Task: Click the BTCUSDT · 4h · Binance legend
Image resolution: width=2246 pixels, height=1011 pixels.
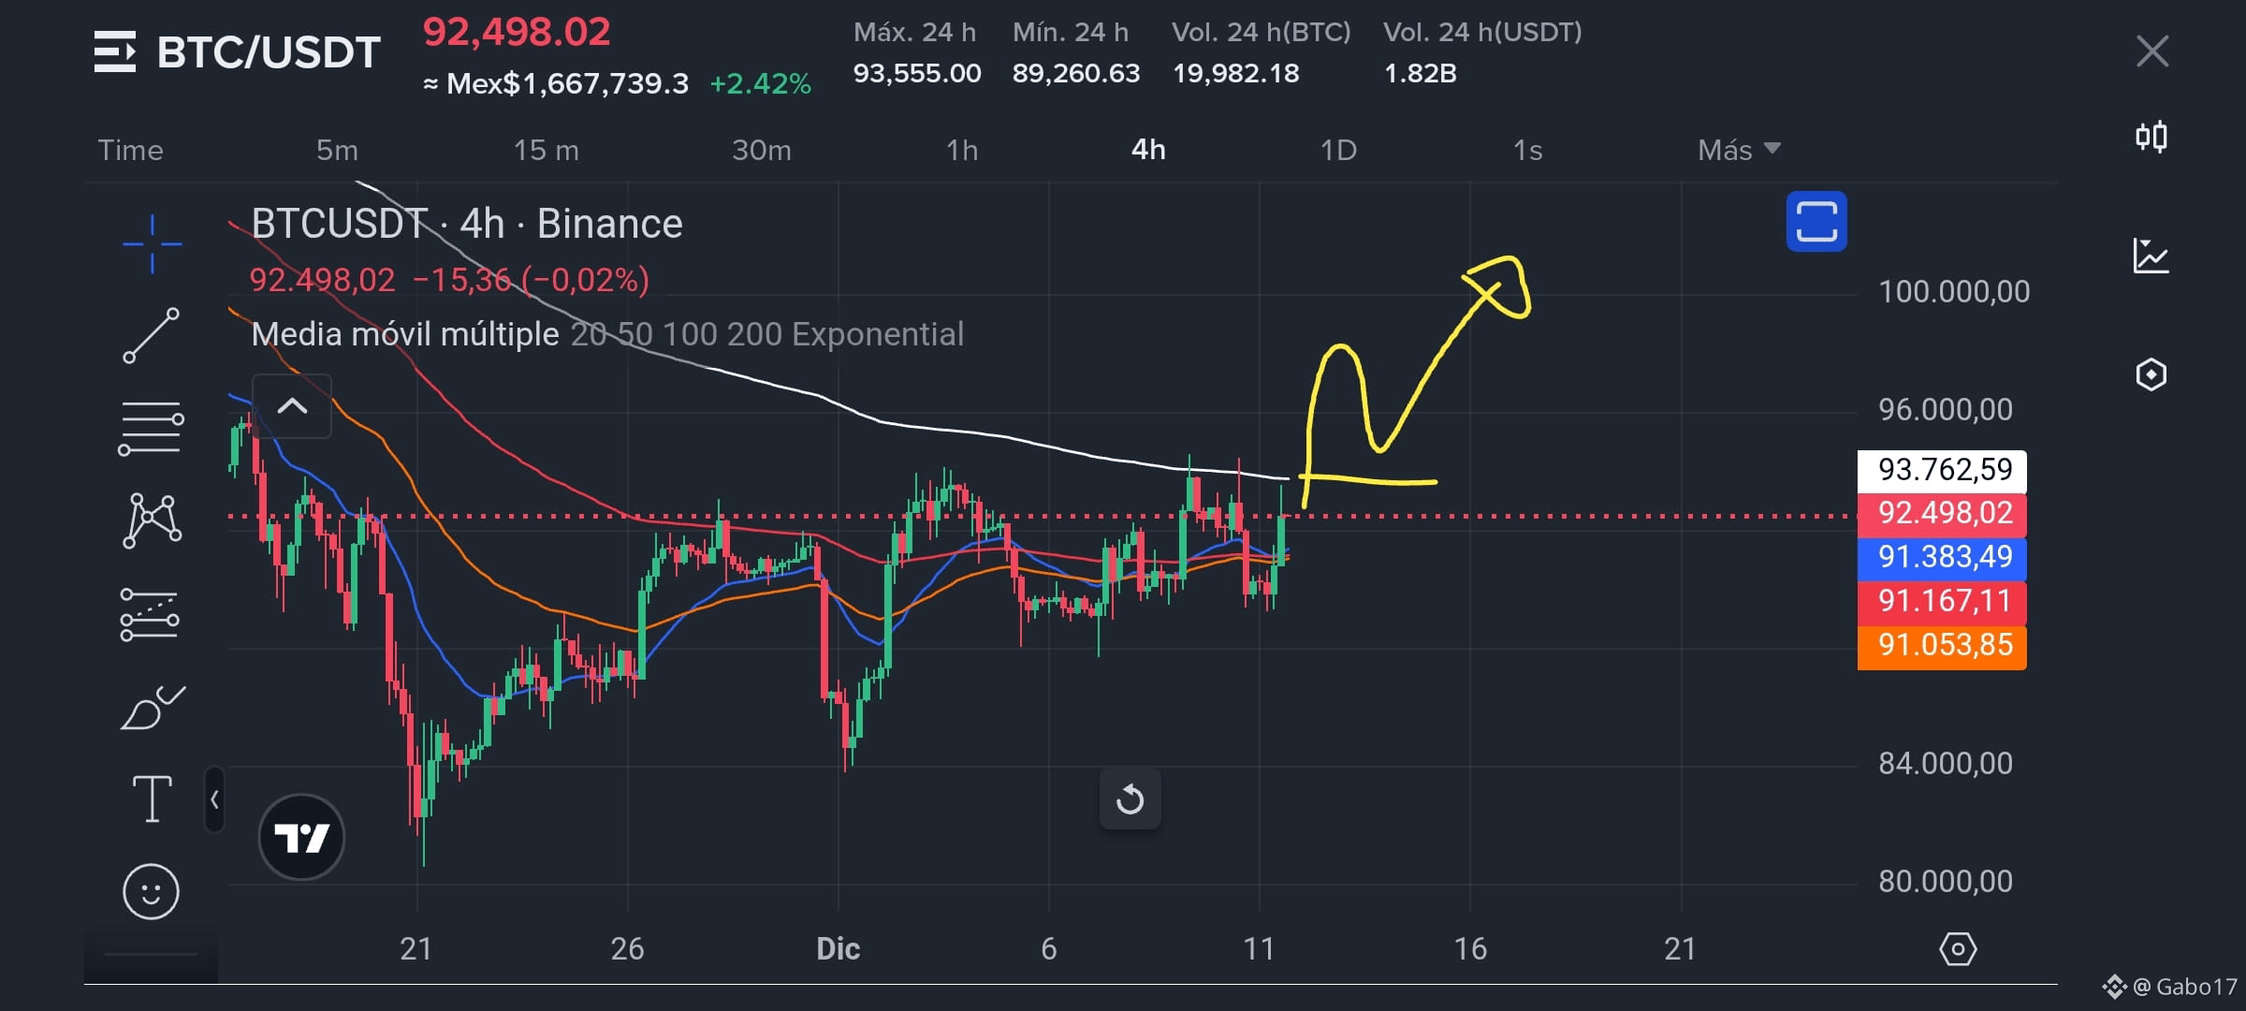Action: [x=467, y=224]
